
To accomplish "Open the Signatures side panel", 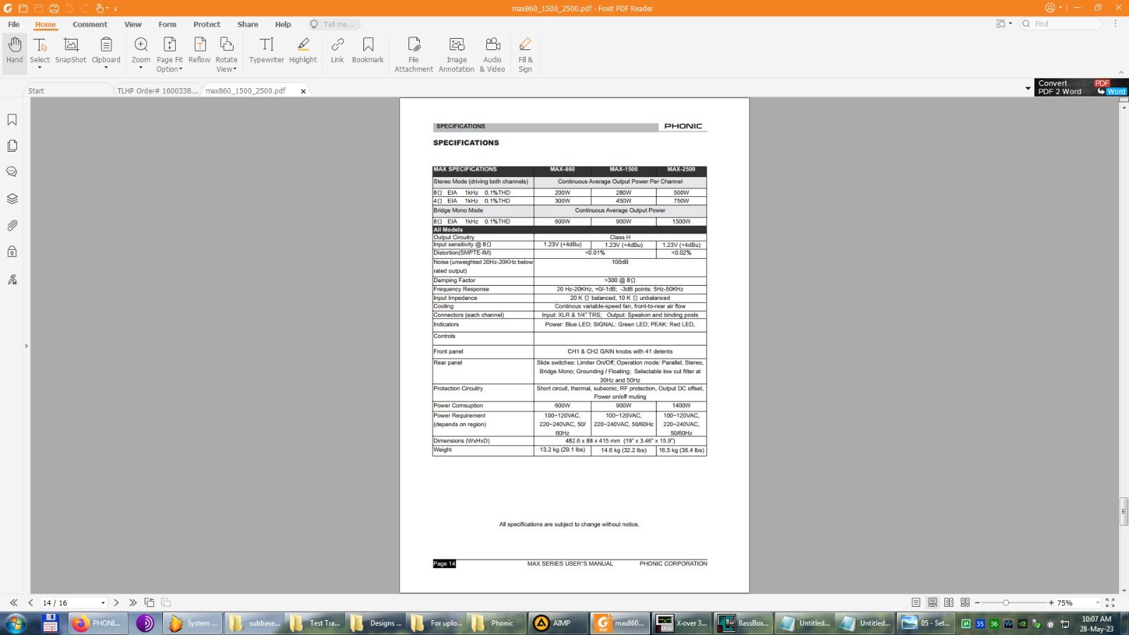I will coord(12,279).
